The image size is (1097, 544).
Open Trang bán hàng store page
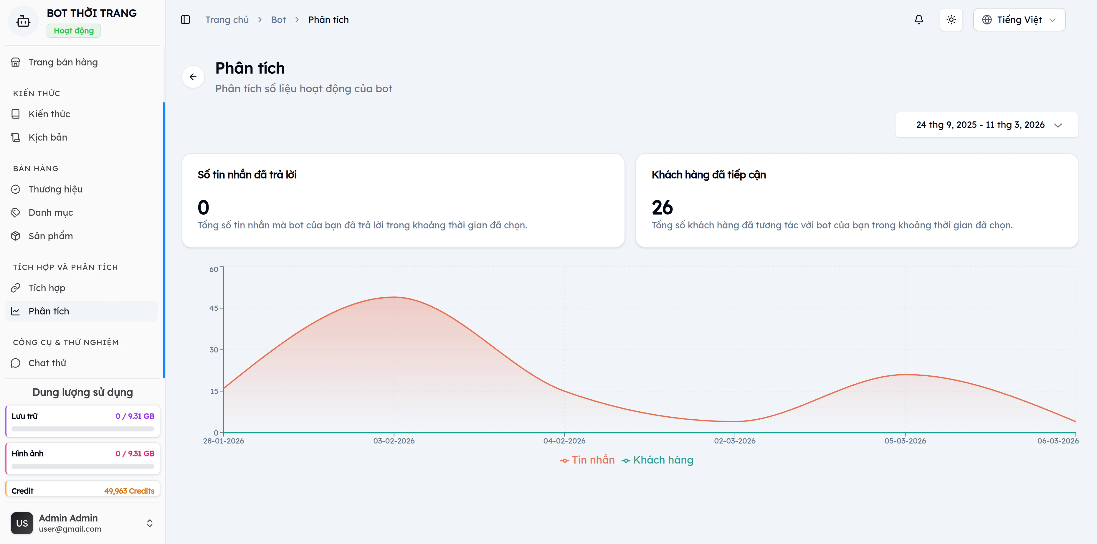63,62
